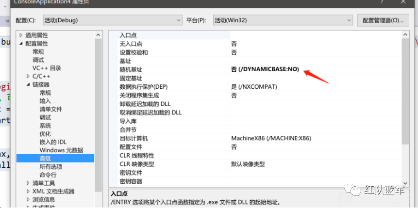Select 系统 under 链接器
The height and width of the screenshot is (208, 418).
coord(45,126)
